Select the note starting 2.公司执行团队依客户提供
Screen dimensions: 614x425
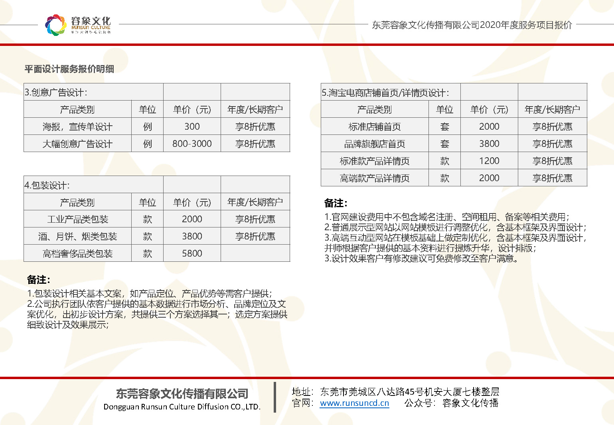pos(157,314)
